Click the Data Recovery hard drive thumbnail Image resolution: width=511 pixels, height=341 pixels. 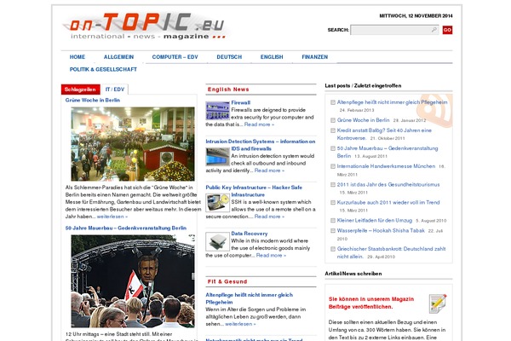(x=217, y=241)
